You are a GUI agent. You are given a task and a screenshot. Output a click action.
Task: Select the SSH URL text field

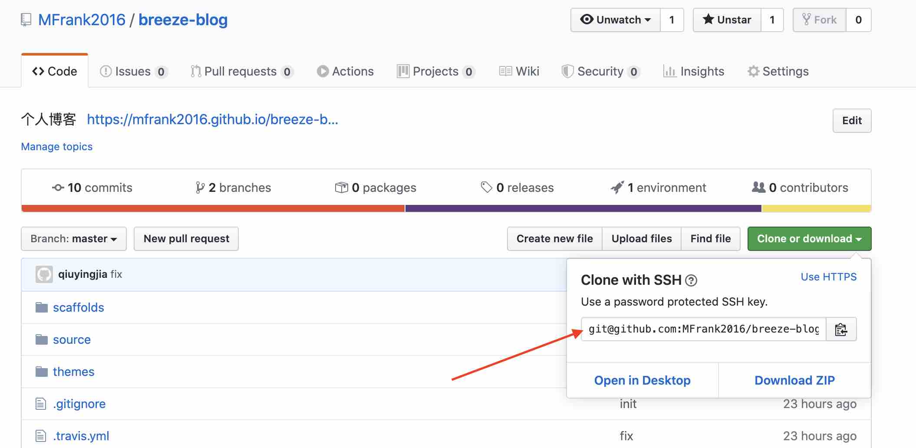point(703,329)
